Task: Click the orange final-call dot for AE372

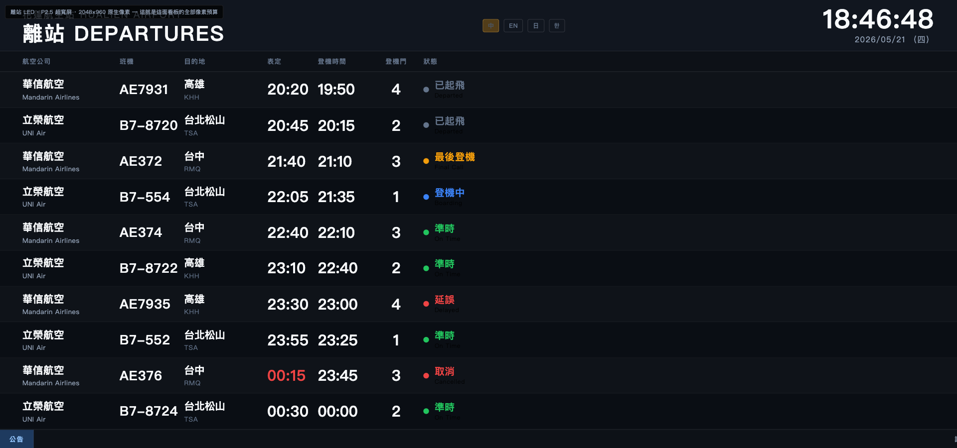Action: tap(426, 161)
